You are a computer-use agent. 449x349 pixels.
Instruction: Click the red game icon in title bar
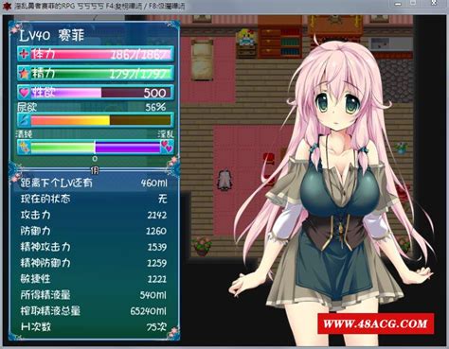tap(7, 6)
